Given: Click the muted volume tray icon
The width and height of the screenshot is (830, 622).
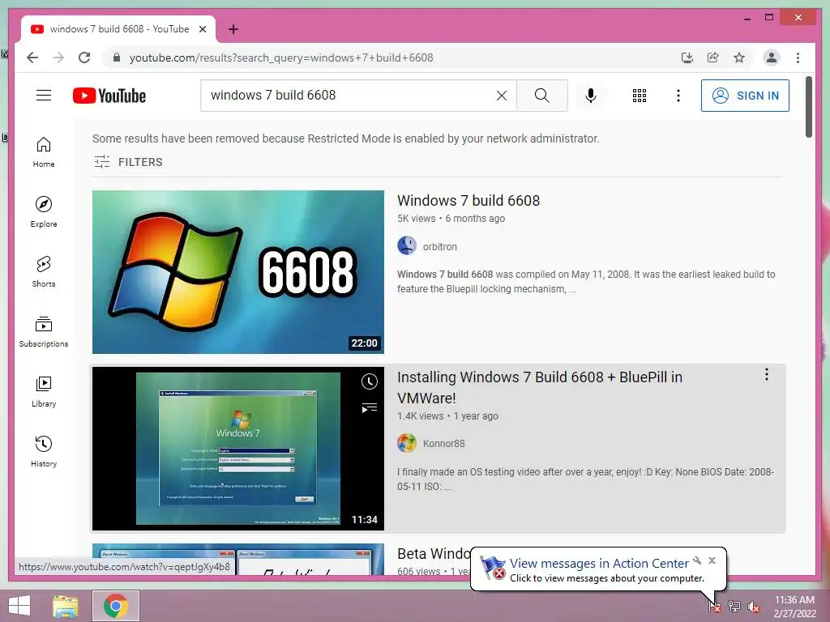Looking at the screenshot, I should (x=754, y=606).
